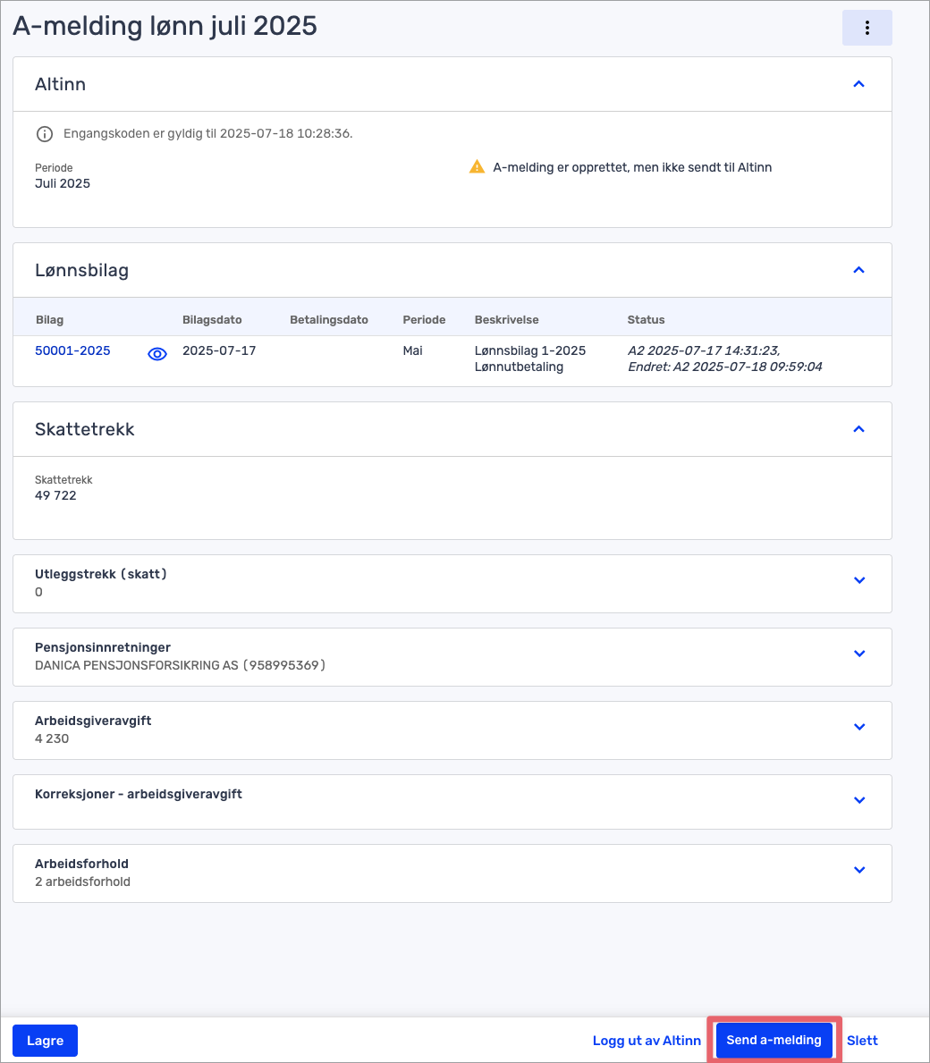Image resolution: width=930 pixels, height=1063 pixels.
Task: Expand the Utleggstrekk (skatt) section
Action: (x=859, y=580)
